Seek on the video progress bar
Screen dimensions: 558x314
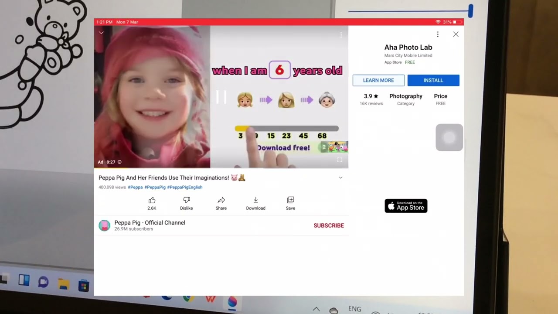pos(221,168)
